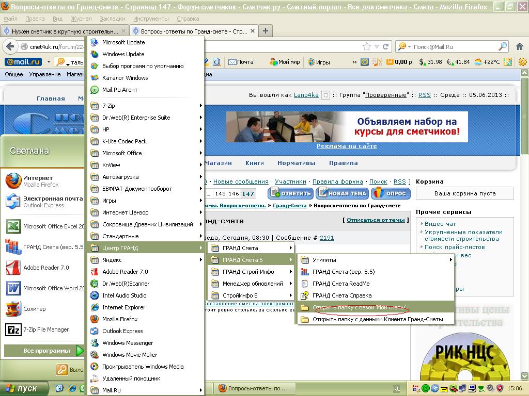This screenshot has width=529, height=396.
Task: Launch Windows Messenger
Action: 146,343
